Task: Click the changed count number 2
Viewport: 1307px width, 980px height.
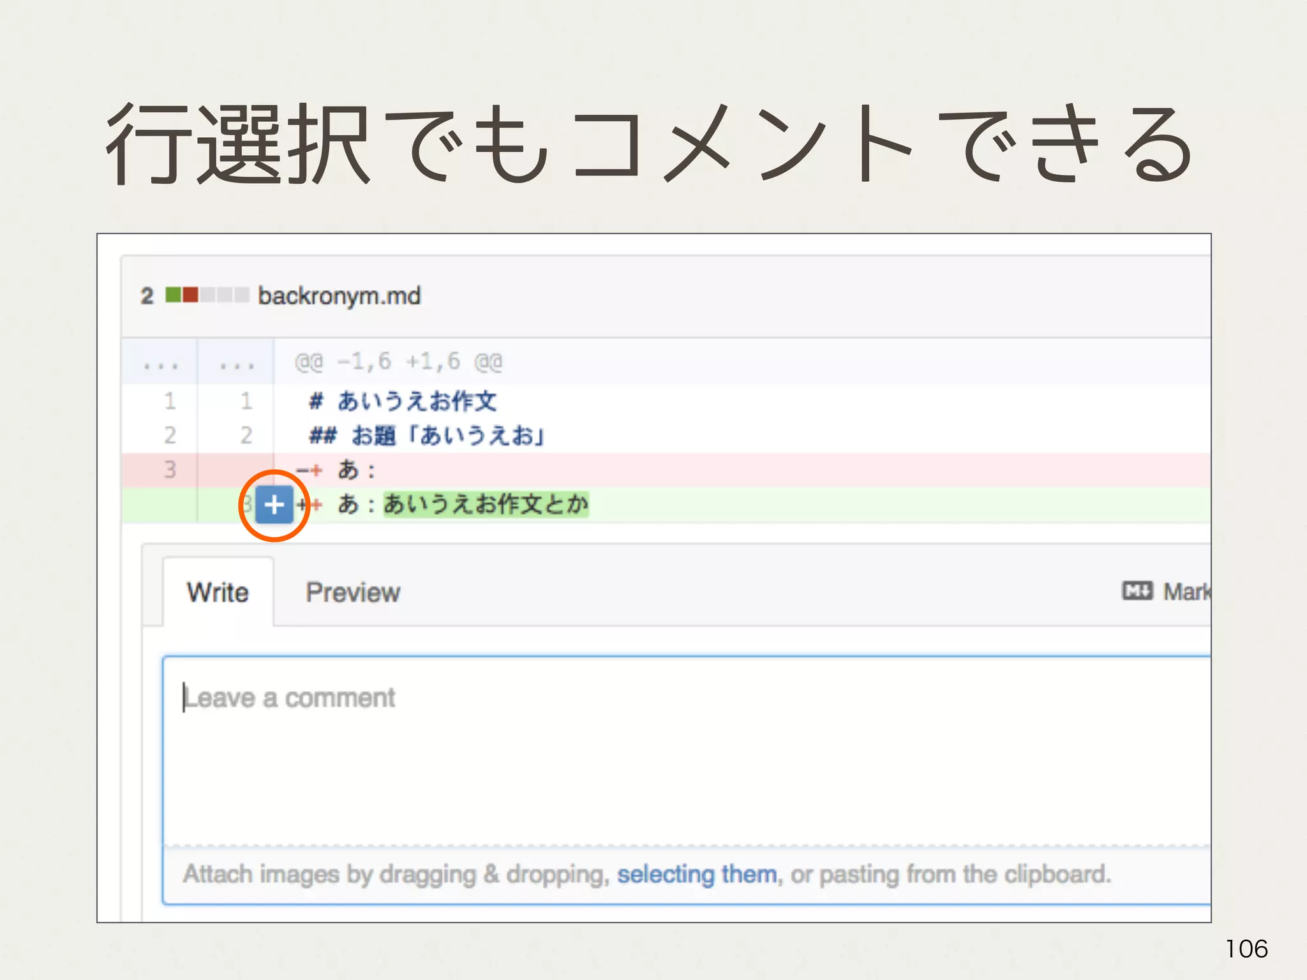Action: click(x=147, y=296)
